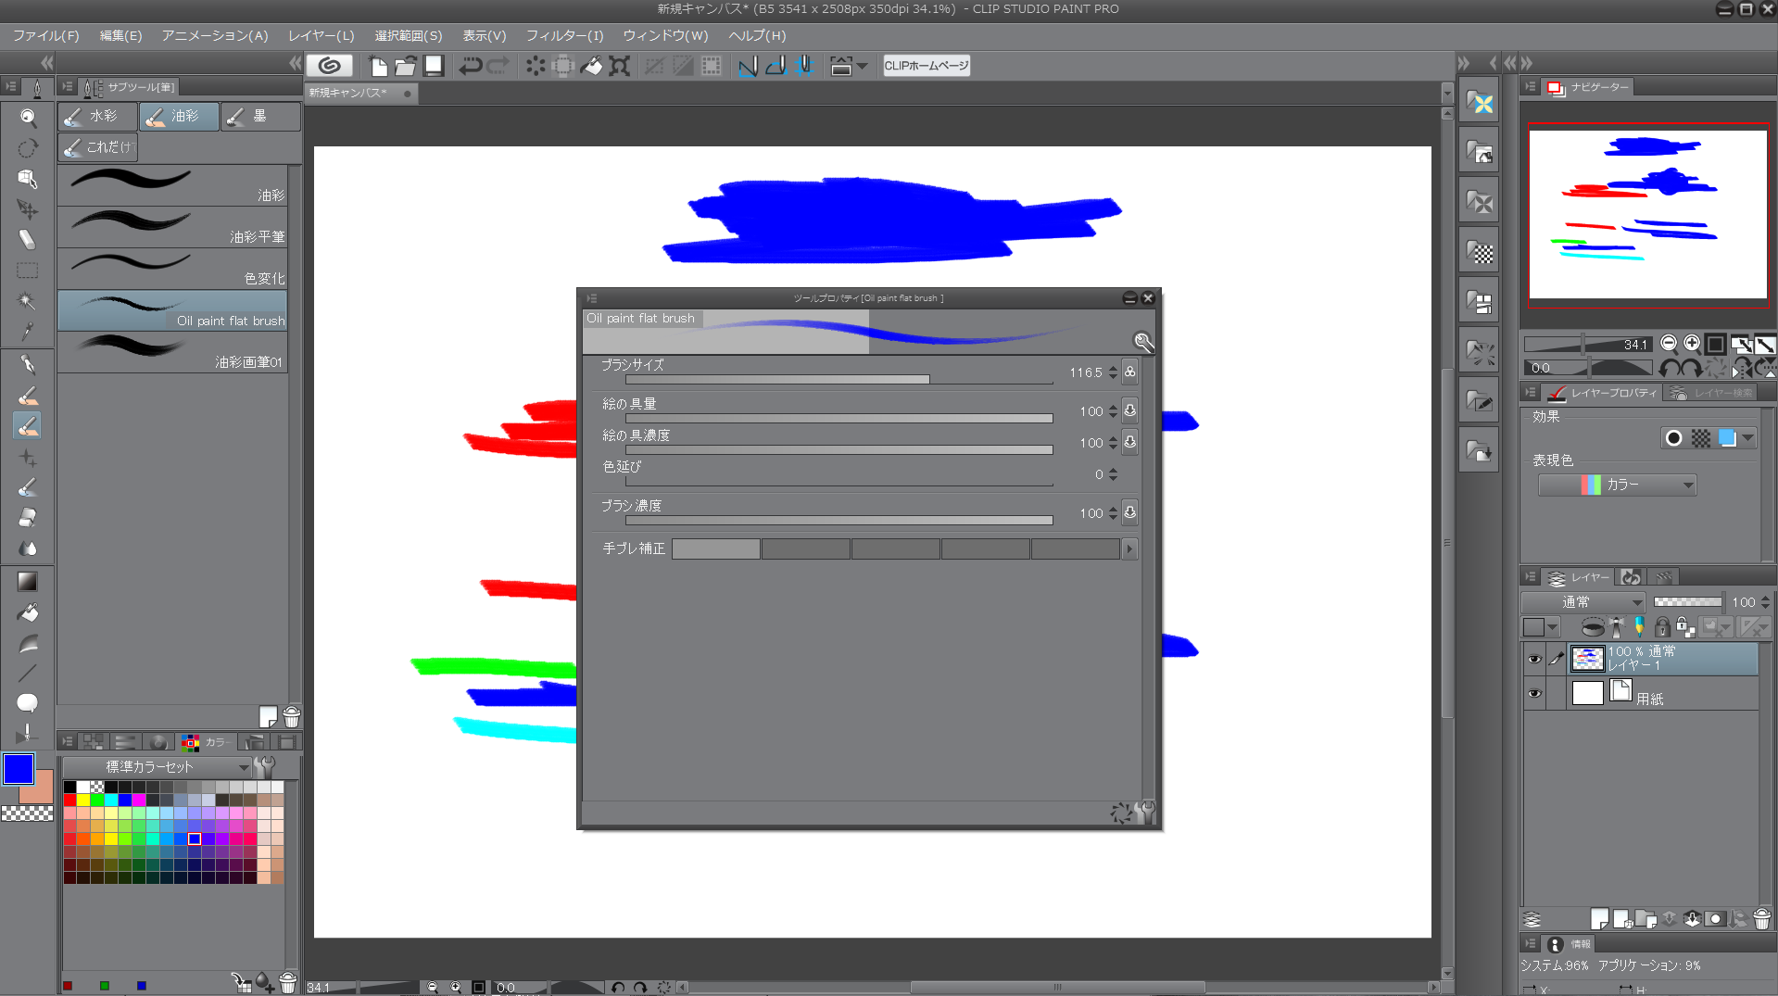Toggle Set as Reference Layer lighthouse icon
Viewport: 1778px width, 996px height.
[1617, 627]
